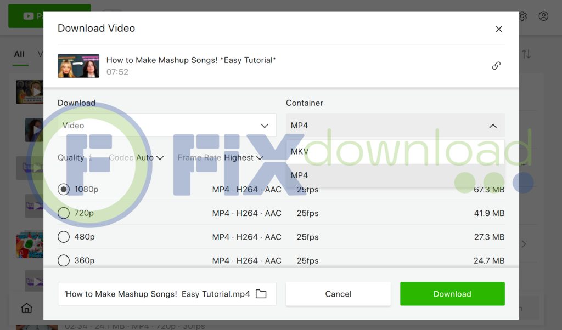Click the folder icon to browse save location
Viewport: 562px width, 330px height.
261,294
